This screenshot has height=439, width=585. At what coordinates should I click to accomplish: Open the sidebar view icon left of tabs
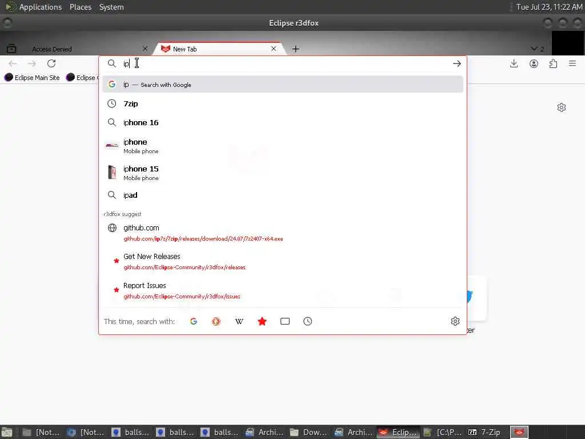[11, 49]
